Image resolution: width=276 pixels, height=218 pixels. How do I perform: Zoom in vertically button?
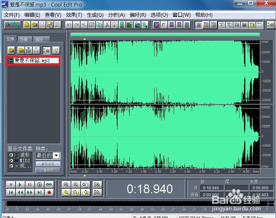coord(97,185)
